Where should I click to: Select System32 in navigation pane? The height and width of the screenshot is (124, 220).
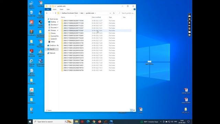53,39
